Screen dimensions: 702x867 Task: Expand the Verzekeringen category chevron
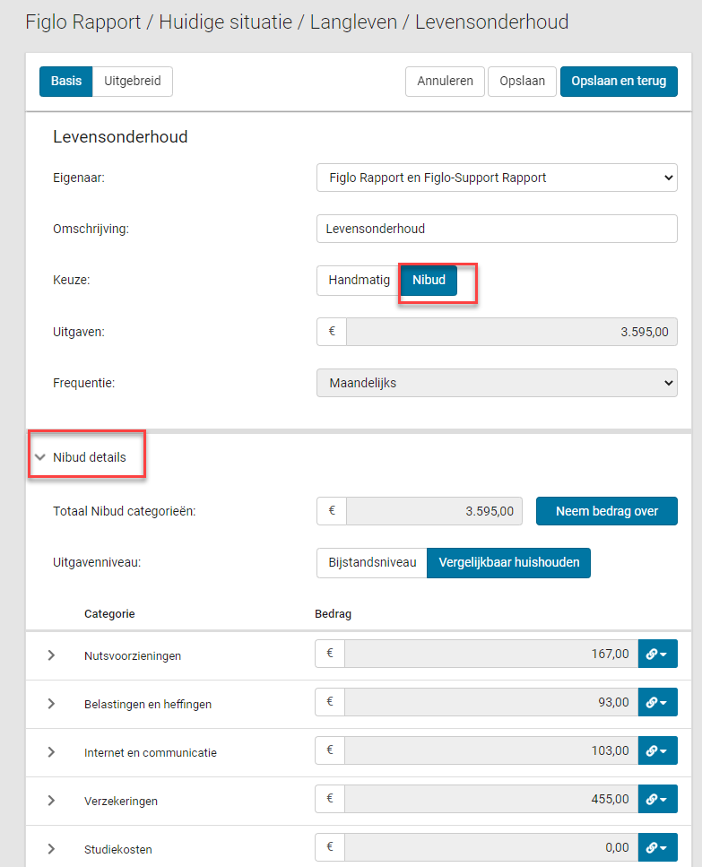pos(51,801)
